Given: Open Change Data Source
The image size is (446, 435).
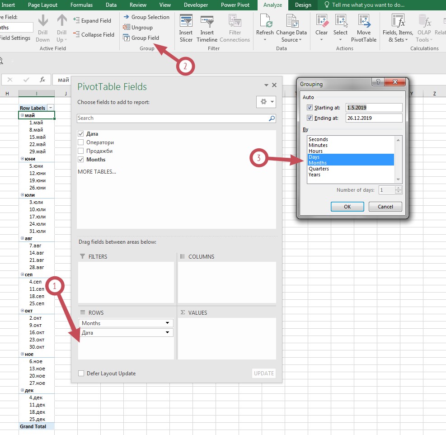Looking at the screenshot, I should pos(291,28).
